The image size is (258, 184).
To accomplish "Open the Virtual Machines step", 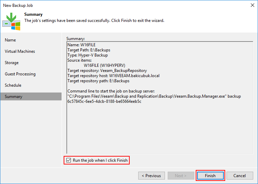I will pyautogui.click(x=20, y=51).
